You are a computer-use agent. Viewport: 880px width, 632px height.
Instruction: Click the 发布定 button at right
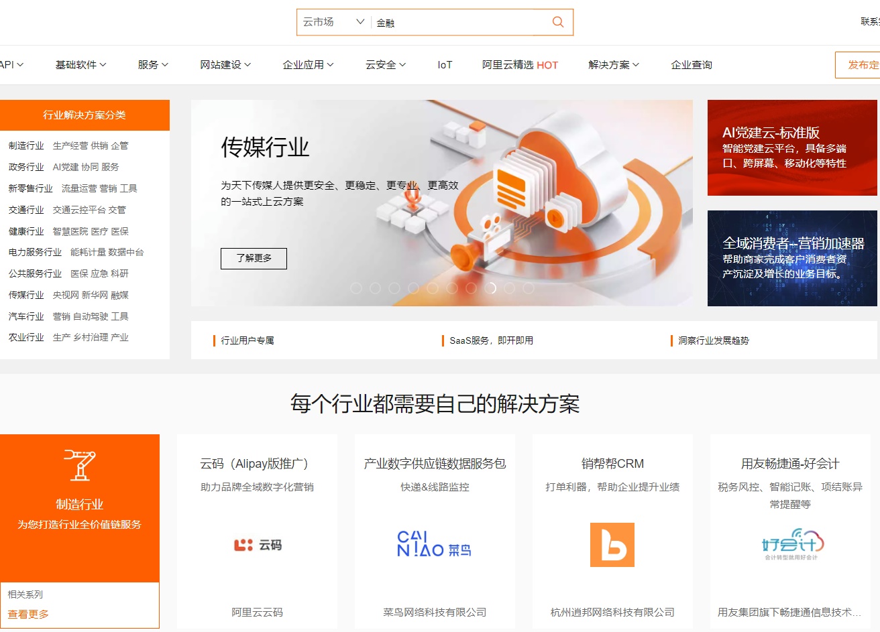[x=858, y=65]
